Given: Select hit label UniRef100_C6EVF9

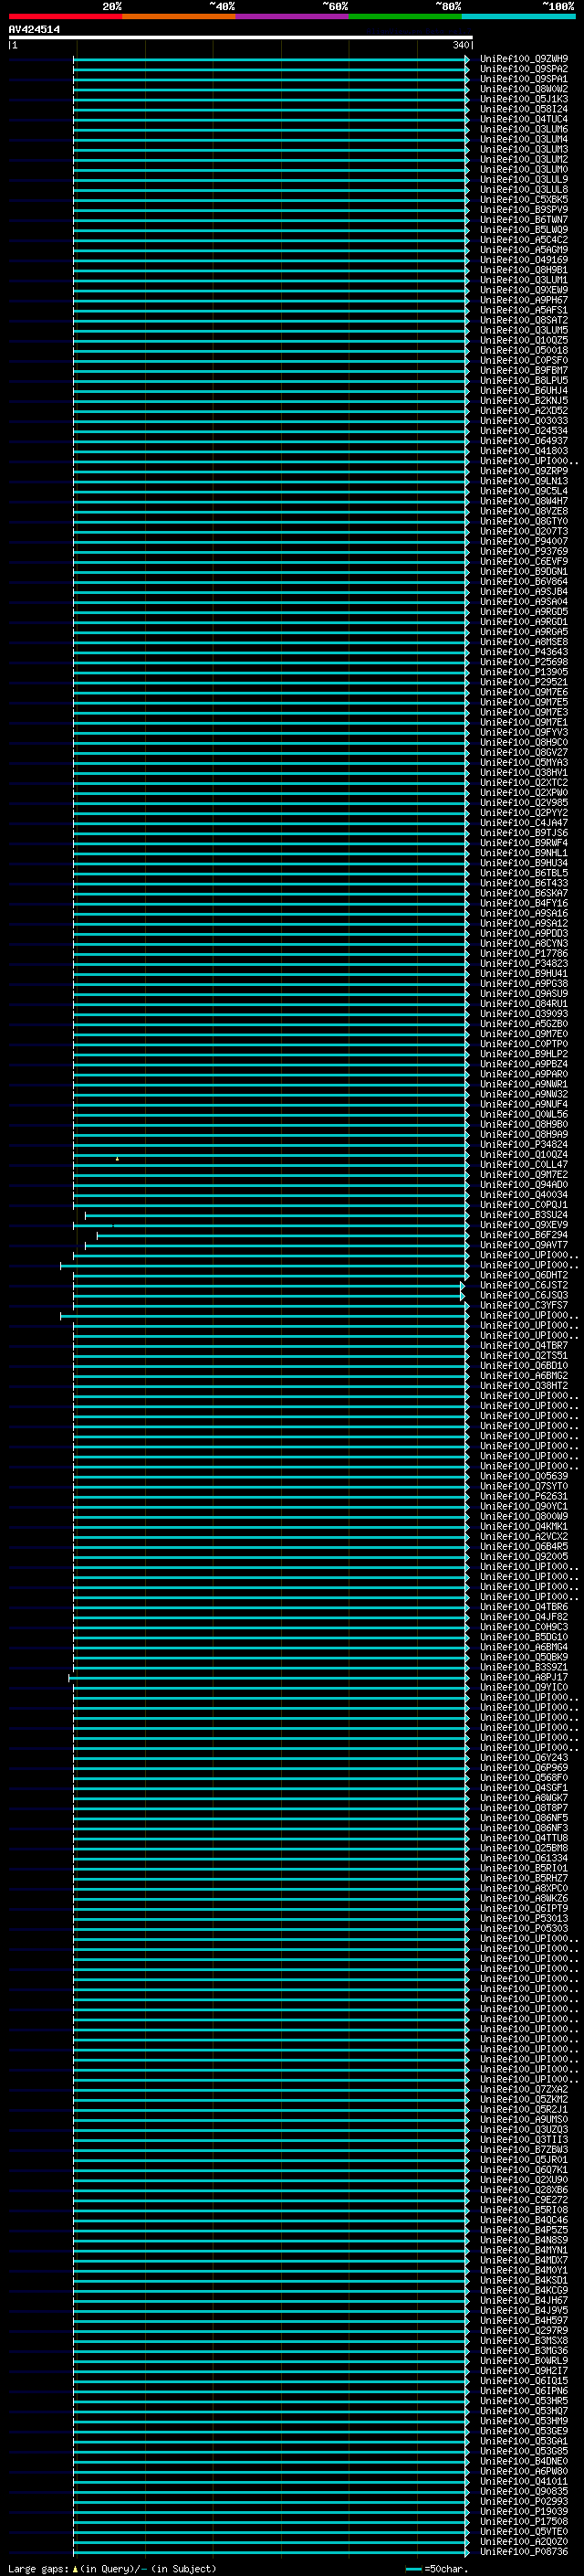Looking at the screenshot, I should click(524, 561).
